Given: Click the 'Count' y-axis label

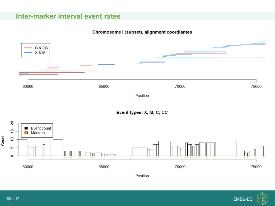Looking at the screenshot, I should [3, 141].
